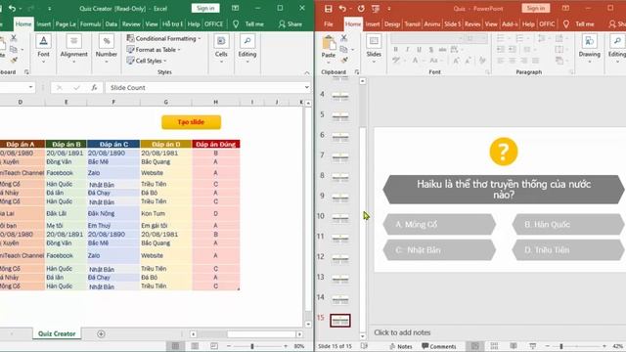Open the Cell Styles dropdown

(147, 61)
